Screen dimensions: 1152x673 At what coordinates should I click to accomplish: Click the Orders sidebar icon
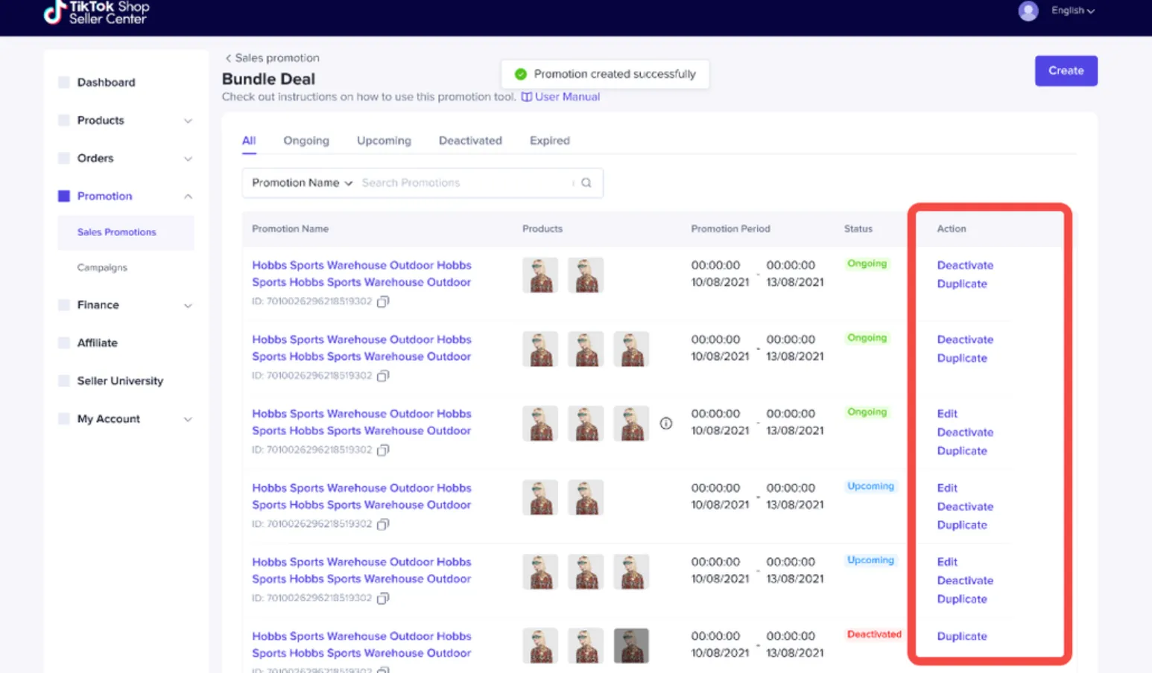pos(64,158)
